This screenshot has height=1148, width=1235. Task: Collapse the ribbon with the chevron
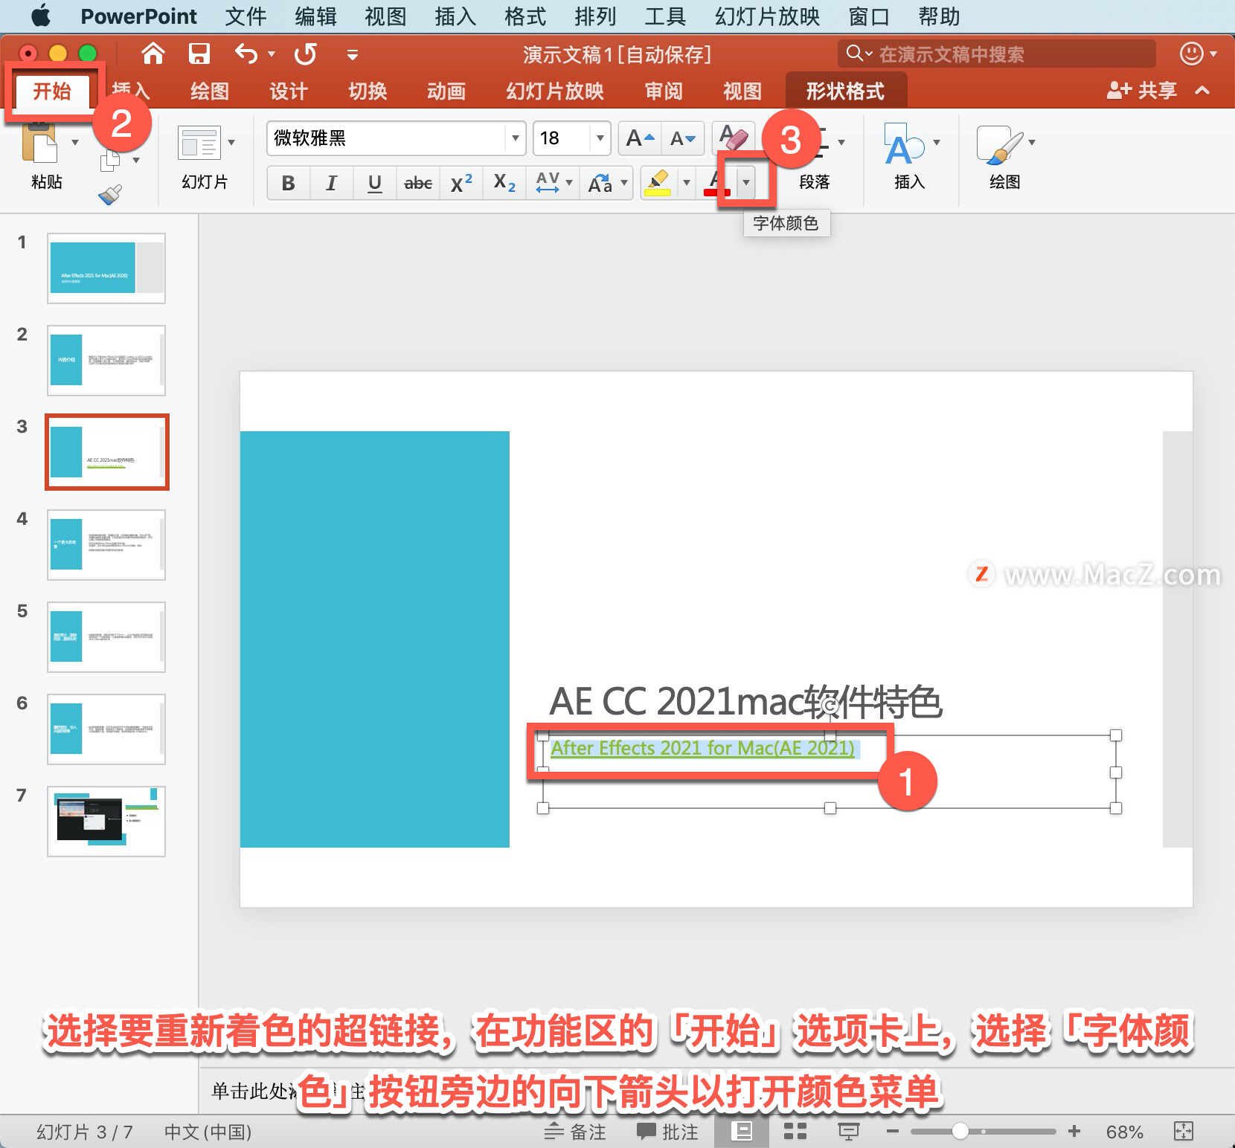[x=1202, y=91]
